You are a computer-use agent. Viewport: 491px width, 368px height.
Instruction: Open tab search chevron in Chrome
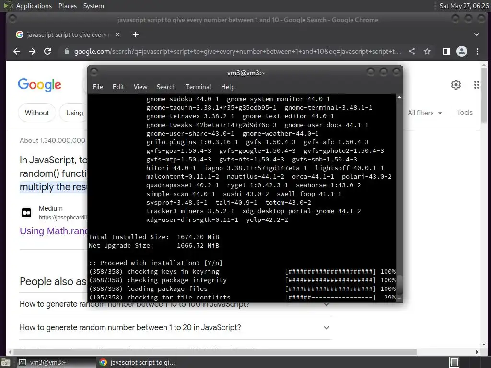(x=476, y=34)
